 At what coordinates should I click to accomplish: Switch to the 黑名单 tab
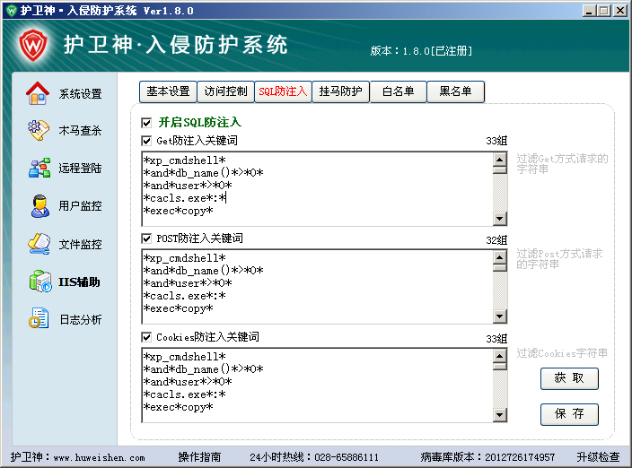[x=455, y=91]
